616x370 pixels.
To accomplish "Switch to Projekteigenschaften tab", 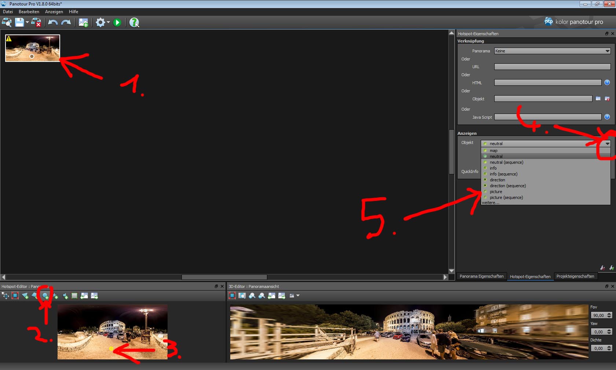I will pyautogui.click(x=575, y=276).
